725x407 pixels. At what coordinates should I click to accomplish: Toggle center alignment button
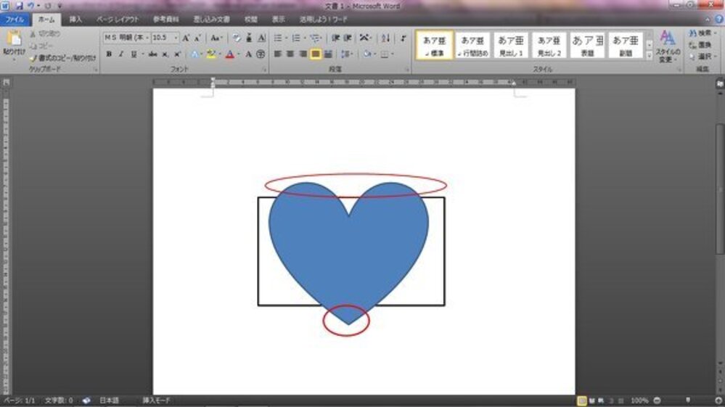(x=291, y=54)
